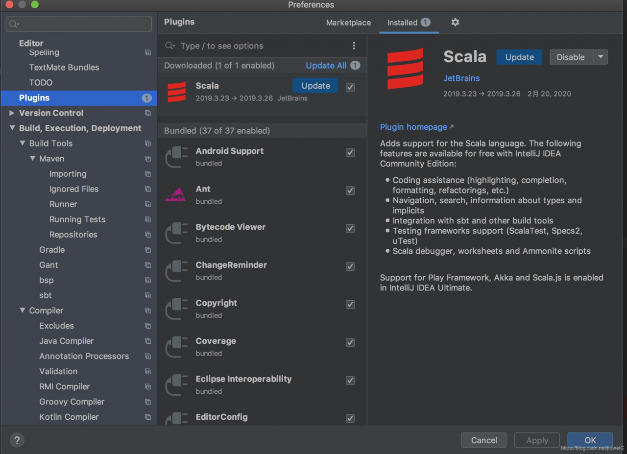Click the project-level icon beside Kotlin Compiler
The height and width of the screenshot is (454, 627).
click(148, 417)
